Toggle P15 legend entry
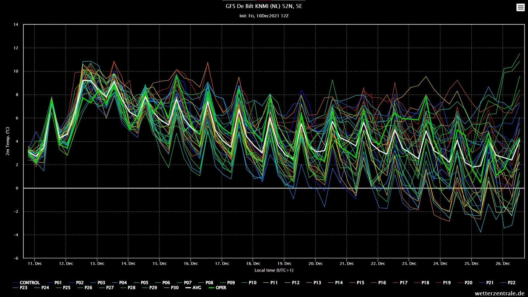528x297 pixels. pos(360,283)
